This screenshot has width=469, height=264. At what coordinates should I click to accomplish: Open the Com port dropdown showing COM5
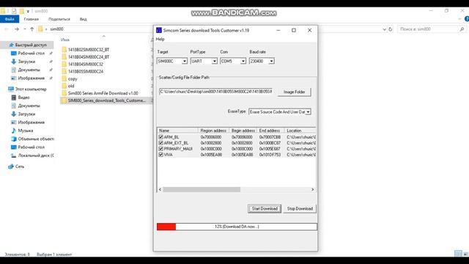pyautogui.click(x=233, y=61)
